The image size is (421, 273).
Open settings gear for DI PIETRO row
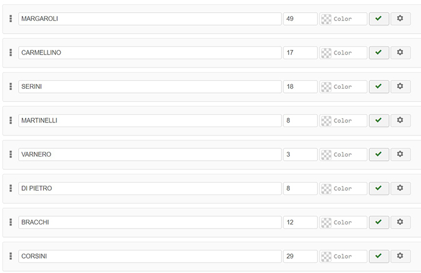tap(401, 188)
